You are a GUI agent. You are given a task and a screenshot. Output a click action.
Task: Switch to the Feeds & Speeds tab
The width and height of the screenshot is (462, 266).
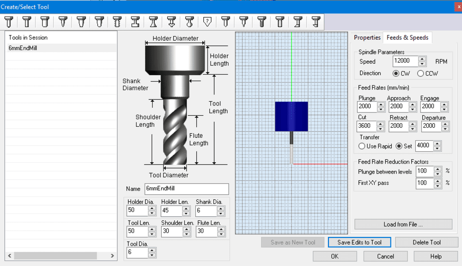tap(407, 38)
